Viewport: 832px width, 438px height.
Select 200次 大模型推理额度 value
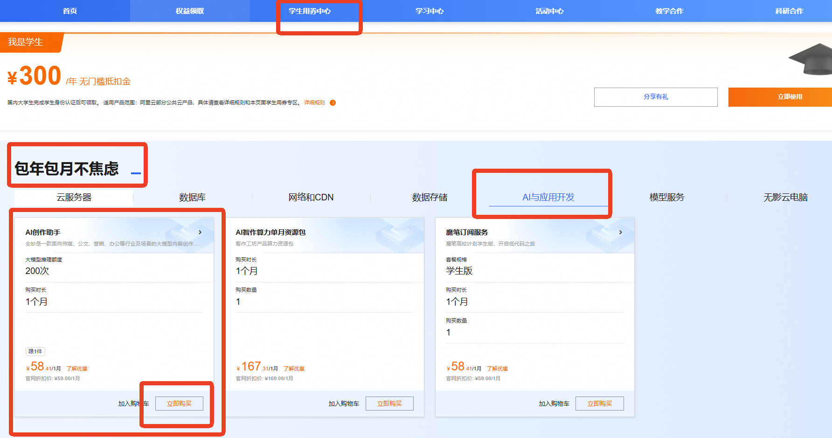(x=37, y=271)
